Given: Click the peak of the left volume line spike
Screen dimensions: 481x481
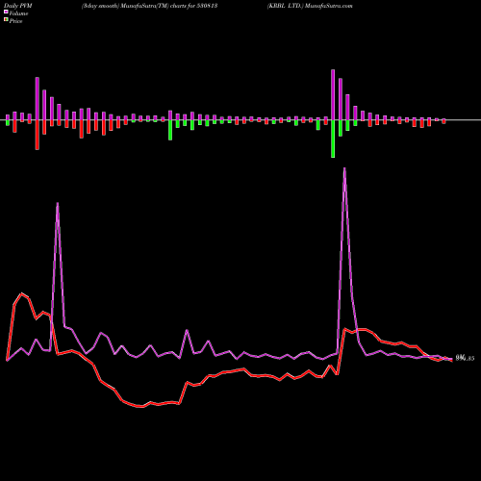Looking at the screenshot, I should point(58,204).
